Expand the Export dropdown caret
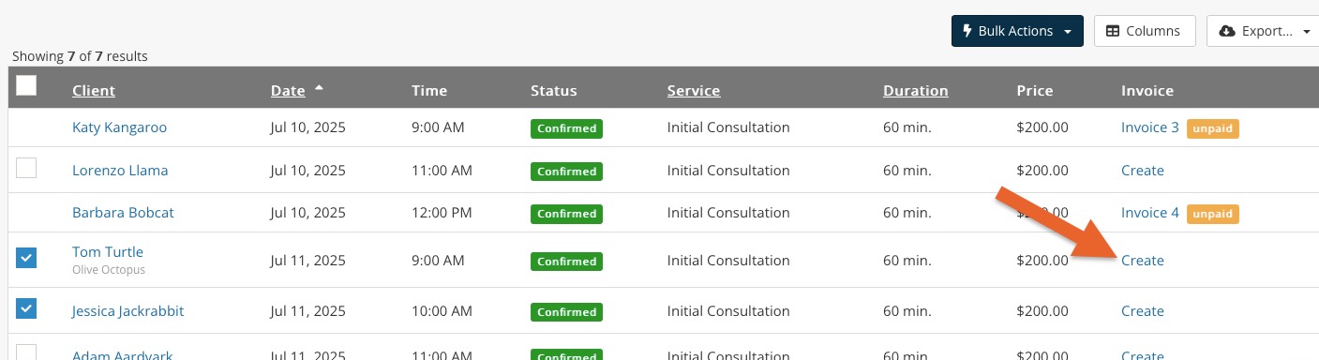The width and height of the screenshot is (1319, 360). pyautogui.click(x=1307, y=32)
